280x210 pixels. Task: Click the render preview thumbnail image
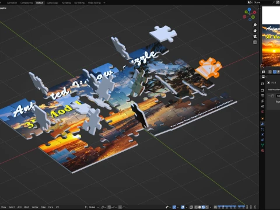(271, 45)
